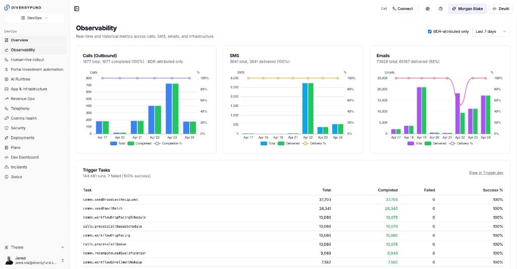The height and width of the screenshot is (269, 517).
Task: Click the 37,703 completed count
Action: click(x=392, y=200)
